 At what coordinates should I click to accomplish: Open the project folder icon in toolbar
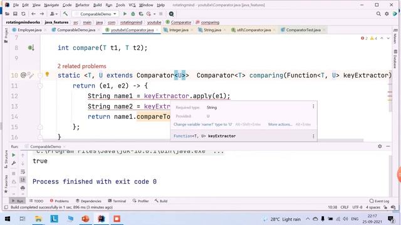tap(7, 14)
